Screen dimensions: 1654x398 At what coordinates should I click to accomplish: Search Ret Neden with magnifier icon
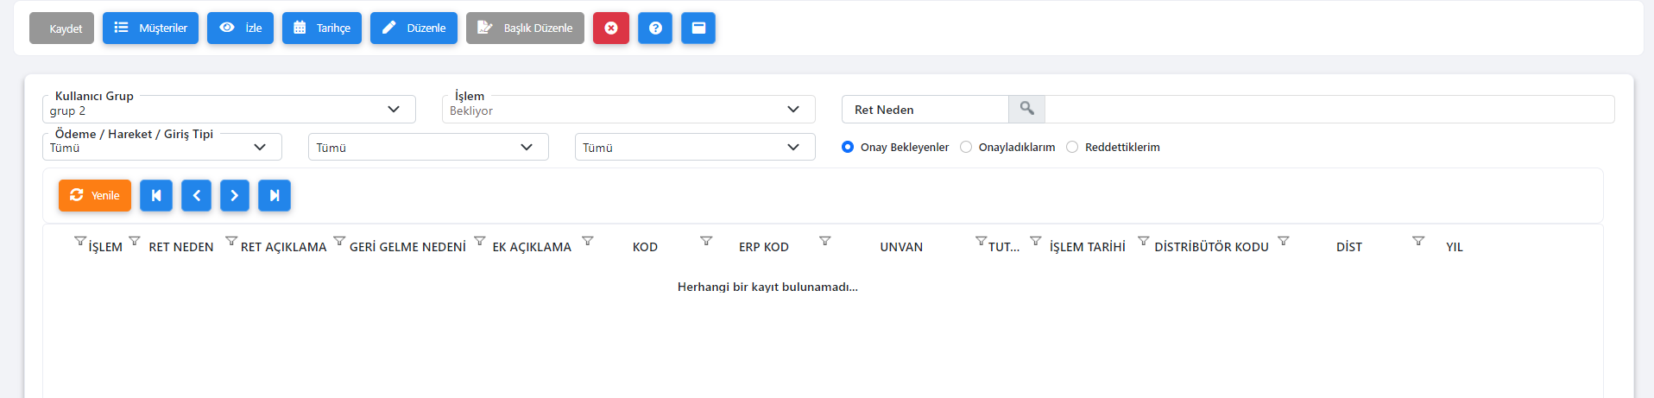[x=1026, y=109]
